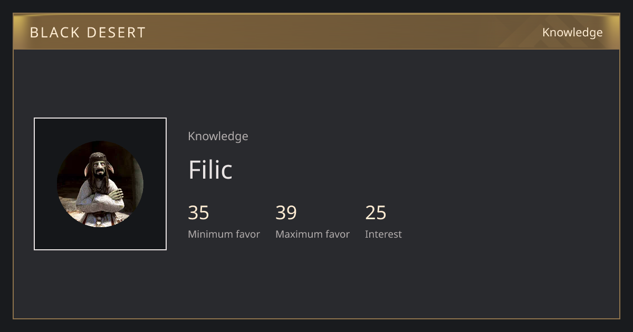Click Filic's face in the avatar
633x332 pixels.
[x=99, y=169]
